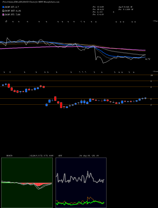Click the magenta DOW PT legend swatch

tap(3, 14)
